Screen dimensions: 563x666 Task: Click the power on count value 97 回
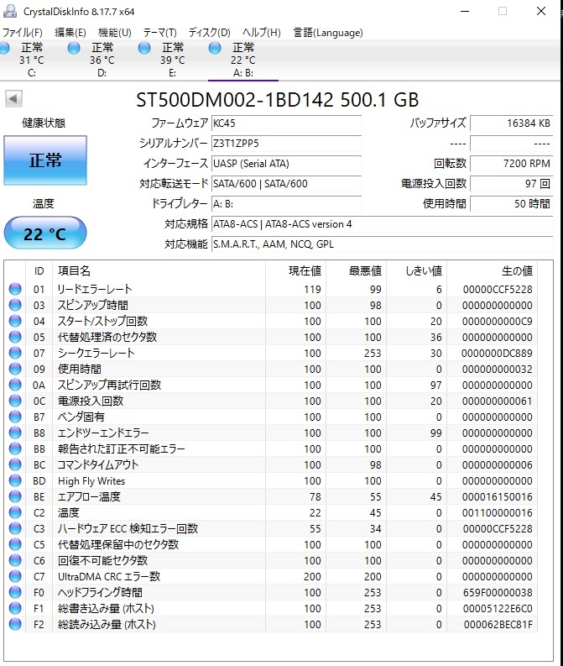click(511, 183)
